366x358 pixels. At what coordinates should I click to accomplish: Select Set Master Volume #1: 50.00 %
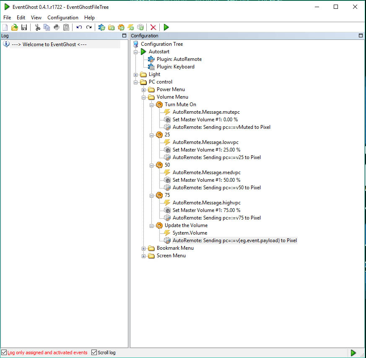[x=206, y=180]
